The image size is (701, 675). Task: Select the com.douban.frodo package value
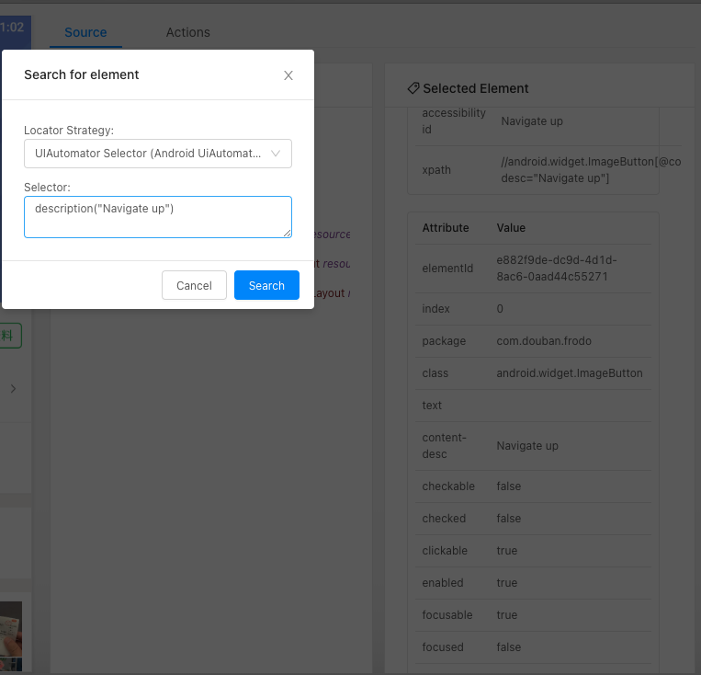pyautogui.click(x=544, y=340)
